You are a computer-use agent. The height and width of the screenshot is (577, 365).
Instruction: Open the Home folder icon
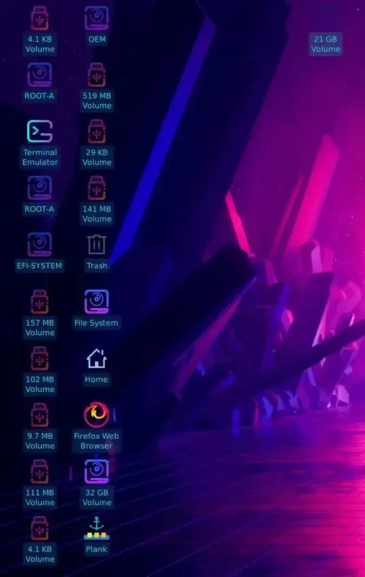tap(97, 358)
